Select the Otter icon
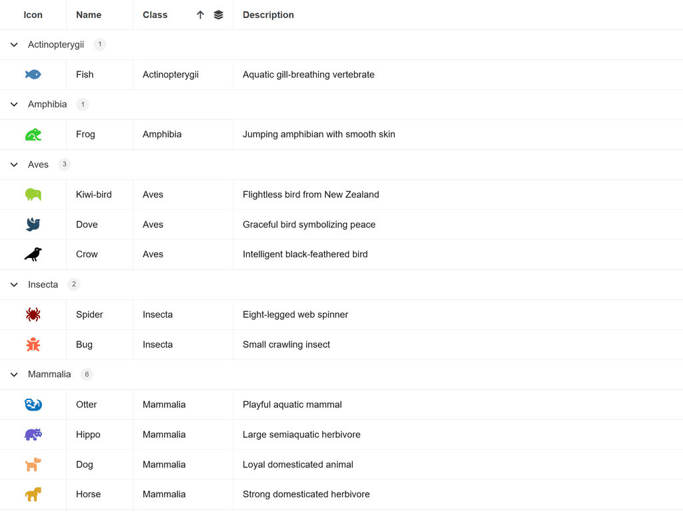The height and width of the screenshot is (512, 683). (32, 404)
